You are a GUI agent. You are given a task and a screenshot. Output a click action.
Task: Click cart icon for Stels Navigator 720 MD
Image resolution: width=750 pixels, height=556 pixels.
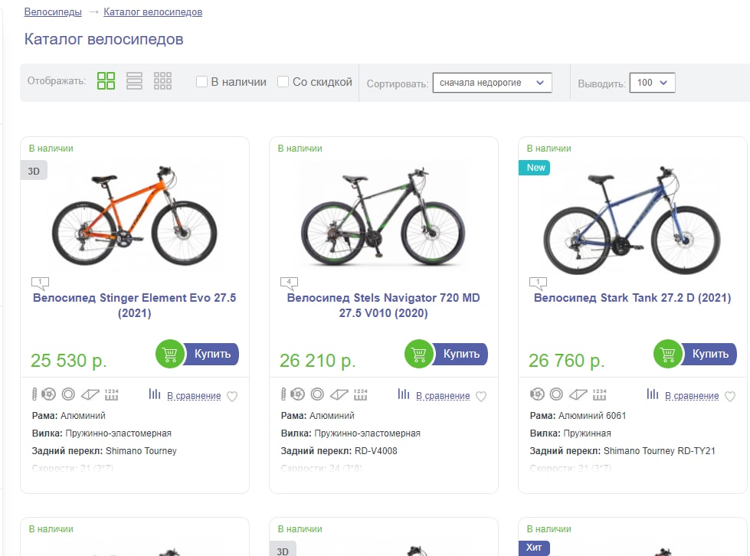point(418,354)
